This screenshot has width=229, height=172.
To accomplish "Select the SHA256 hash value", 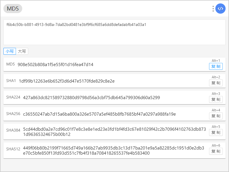I will (99, 114).
